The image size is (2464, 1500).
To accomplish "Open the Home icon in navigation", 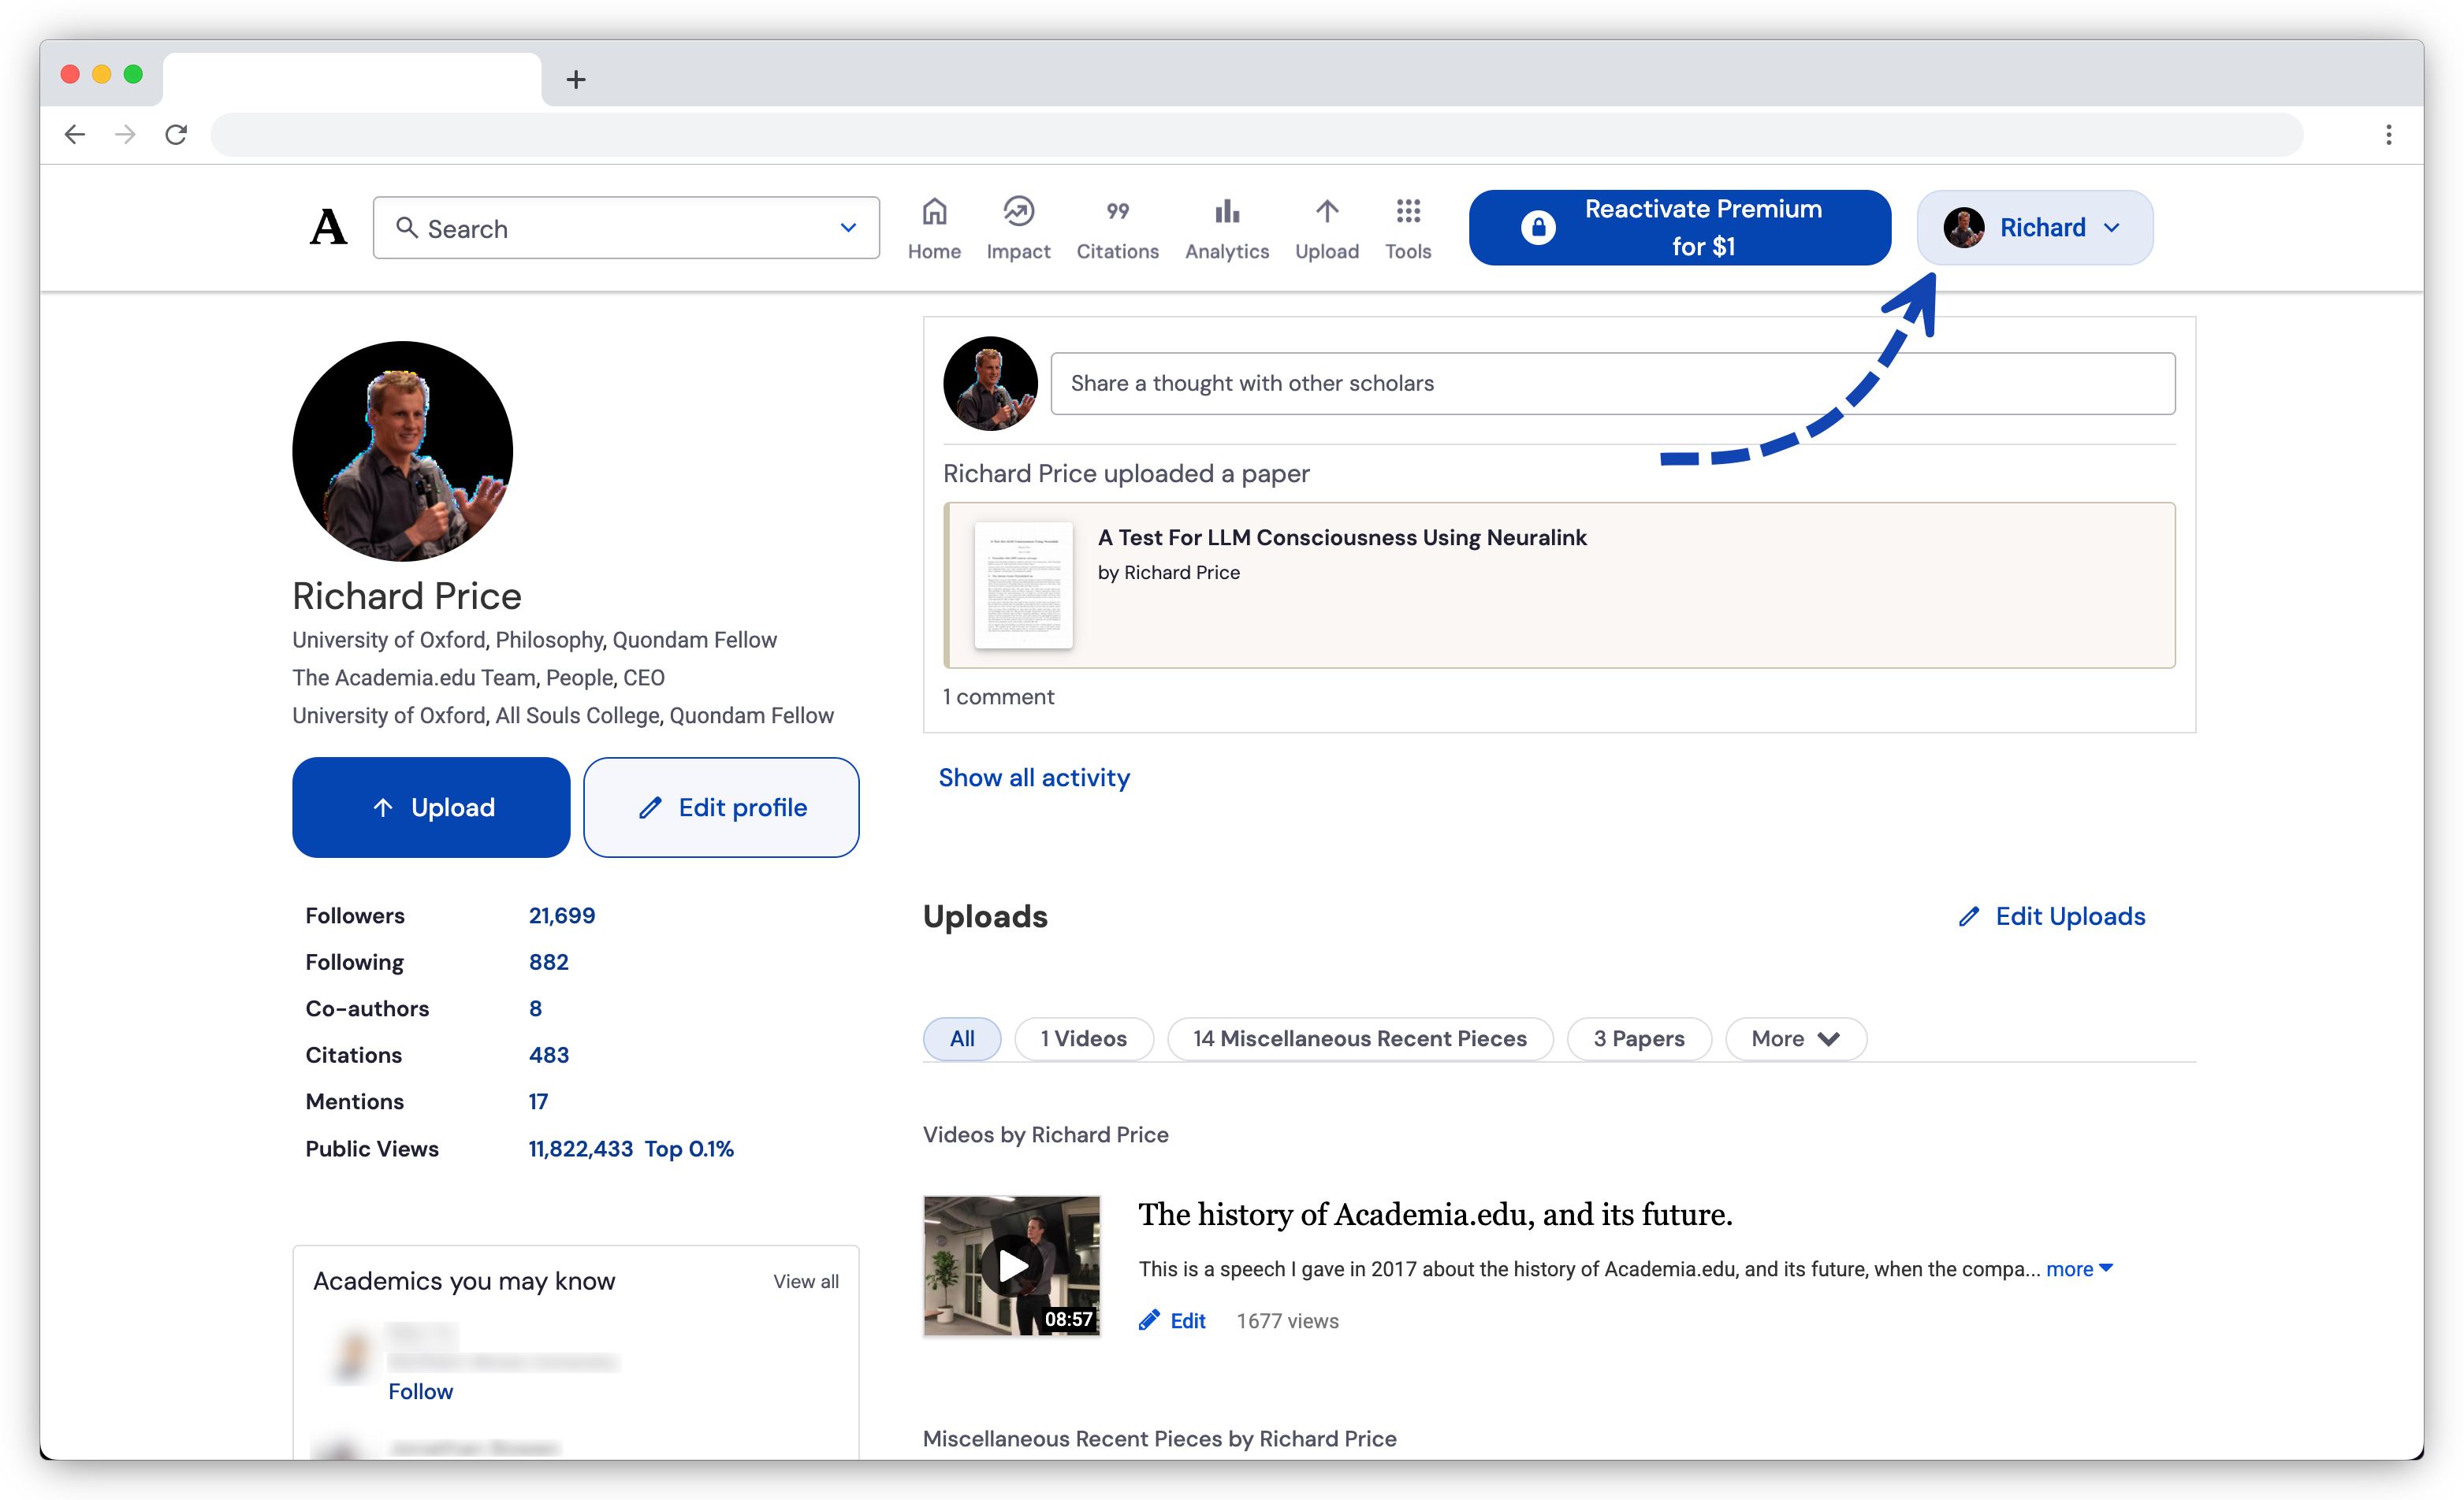I will [x=933, y=212].
